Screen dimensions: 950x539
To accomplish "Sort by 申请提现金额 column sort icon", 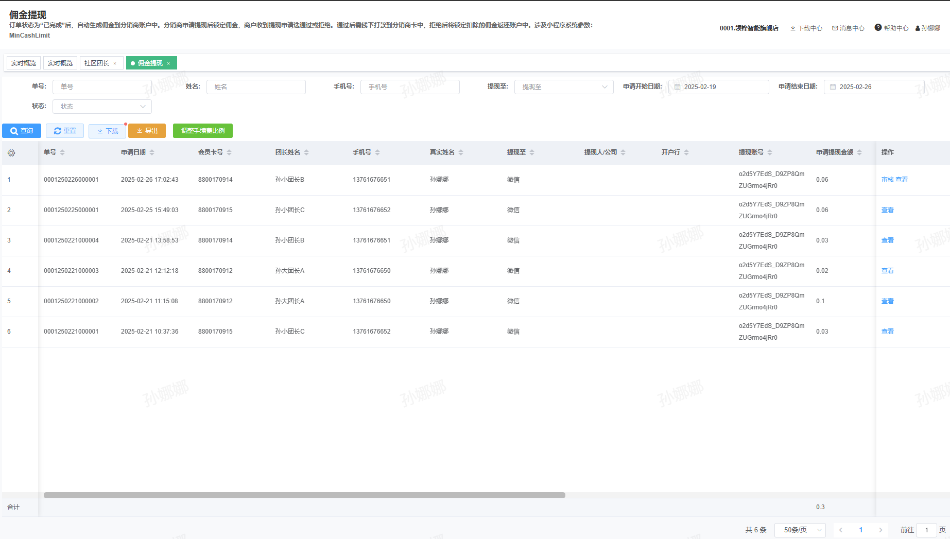I will tap(859, 152).
